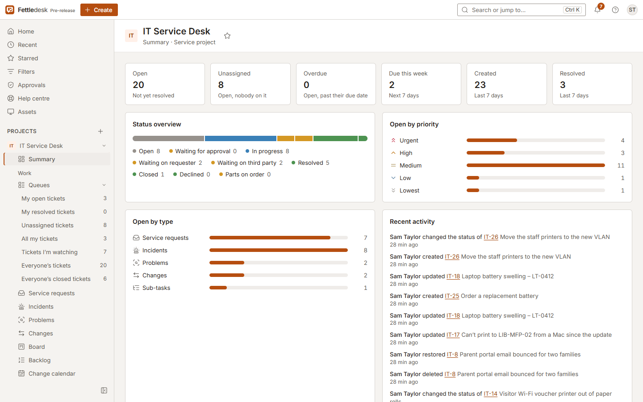The width and height of the screenshot is (643, 402).
Task: Open the ST user avatar menu
Action: 632,10
